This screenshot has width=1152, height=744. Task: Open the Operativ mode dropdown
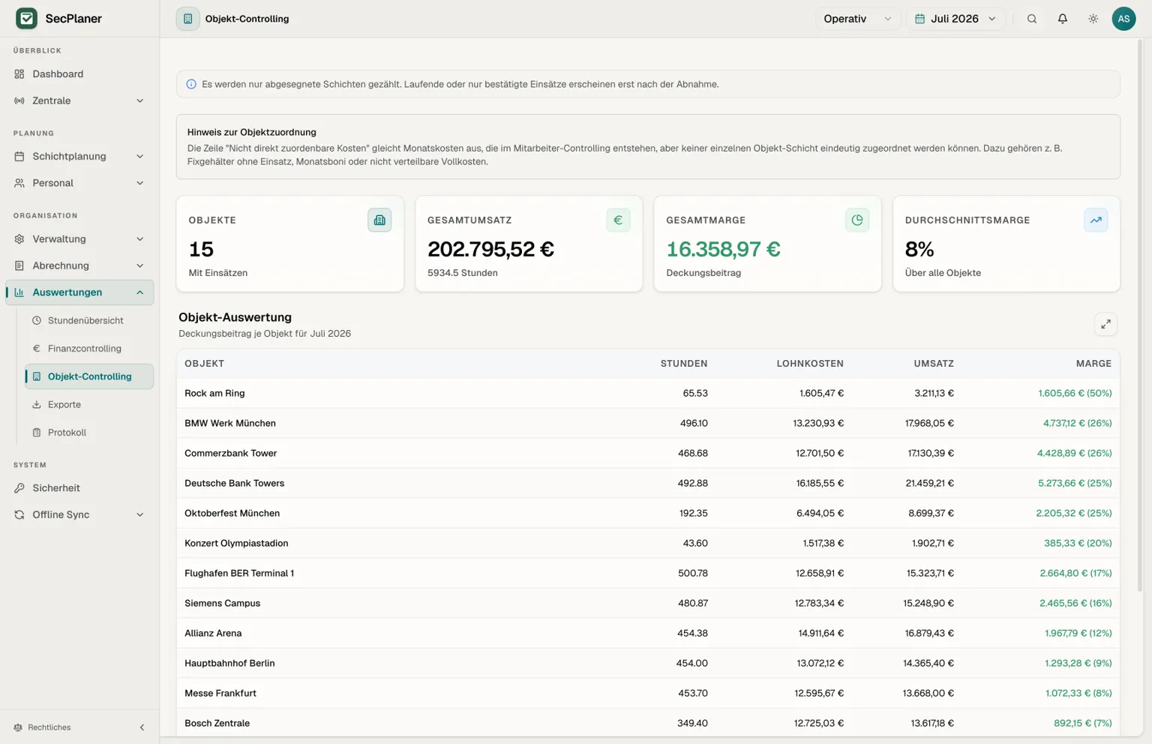point(858,19)
